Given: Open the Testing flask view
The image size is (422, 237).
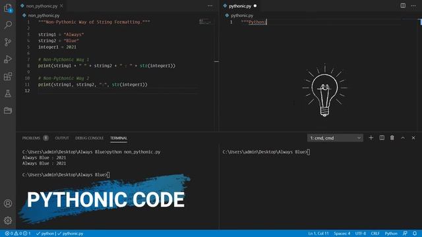Looking at the screenshot, I should pos(8,93).
